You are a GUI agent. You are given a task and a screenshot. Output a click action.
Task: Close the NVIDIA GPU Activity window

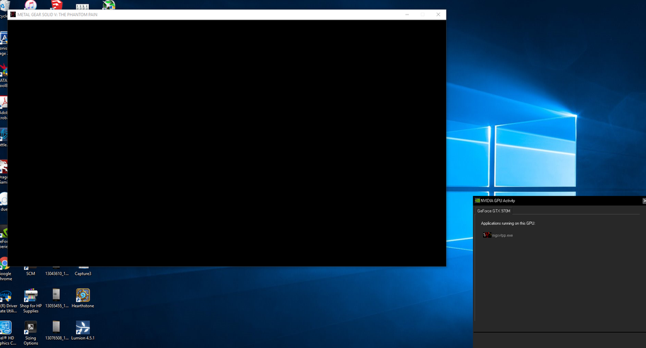point(643,200)
